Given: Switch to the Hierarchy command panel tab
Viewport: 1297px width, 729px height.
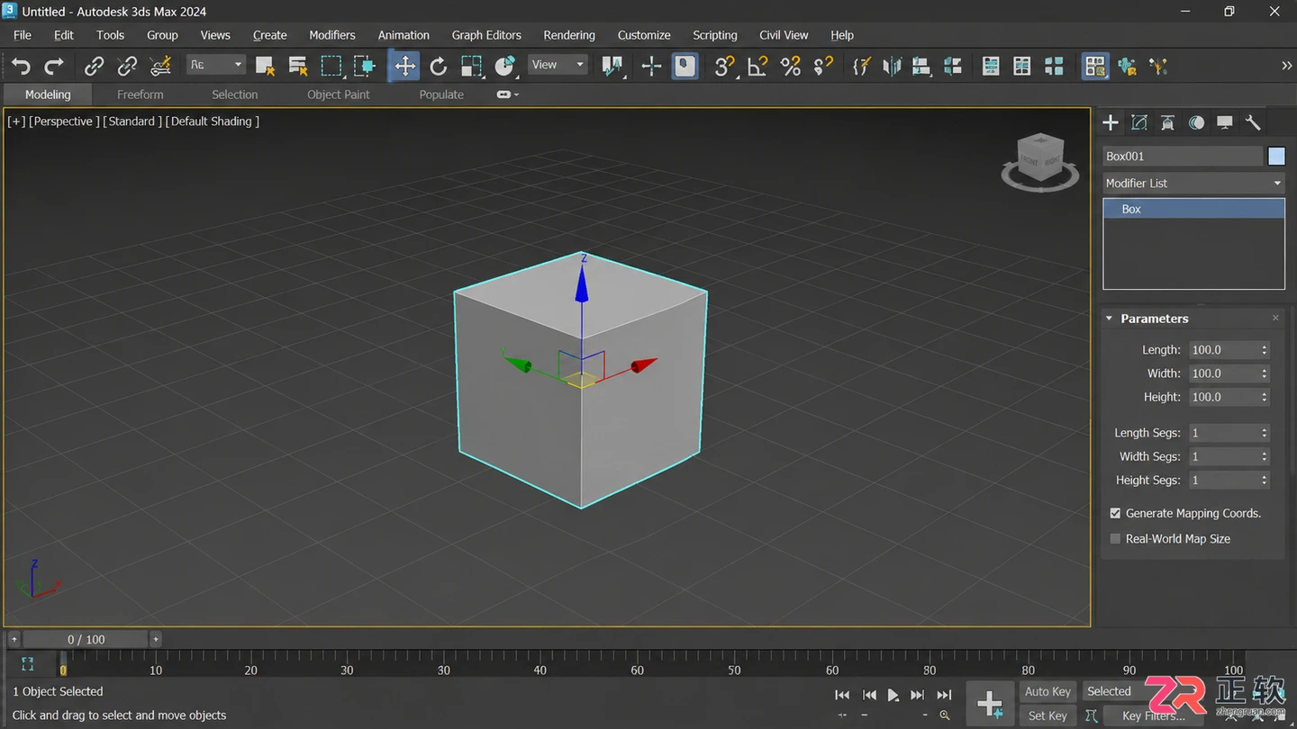Looking at the screenshot, I should click(x=1167, y=122).
